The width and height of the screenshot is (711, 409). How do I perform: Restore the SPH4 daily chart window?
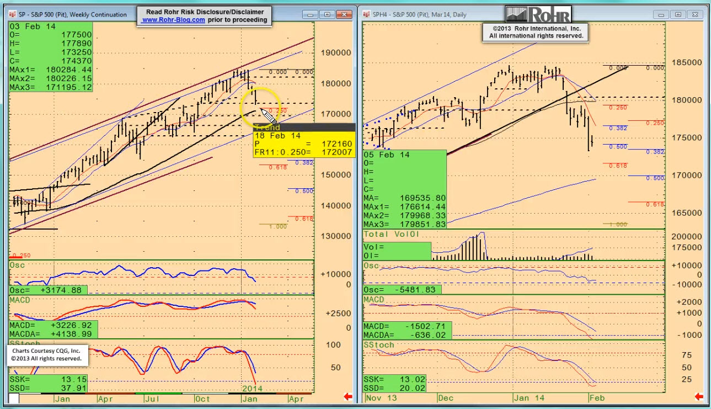(x=678, y=14)
